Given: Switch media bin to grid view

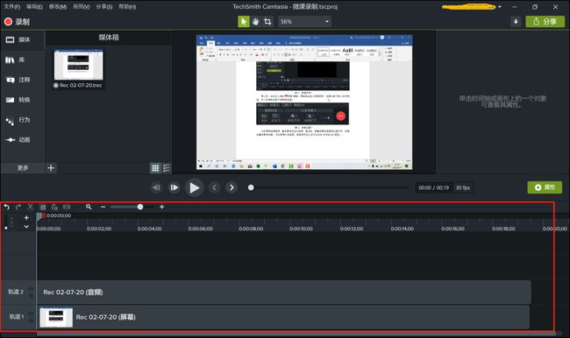Looking at the screenshot, I should 155,168.
